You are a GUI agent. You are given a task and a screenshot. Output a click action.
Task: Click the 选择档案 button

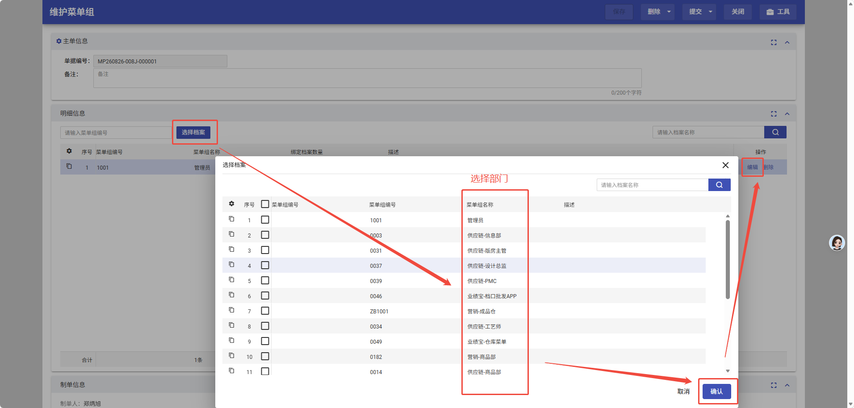[193, 132]
